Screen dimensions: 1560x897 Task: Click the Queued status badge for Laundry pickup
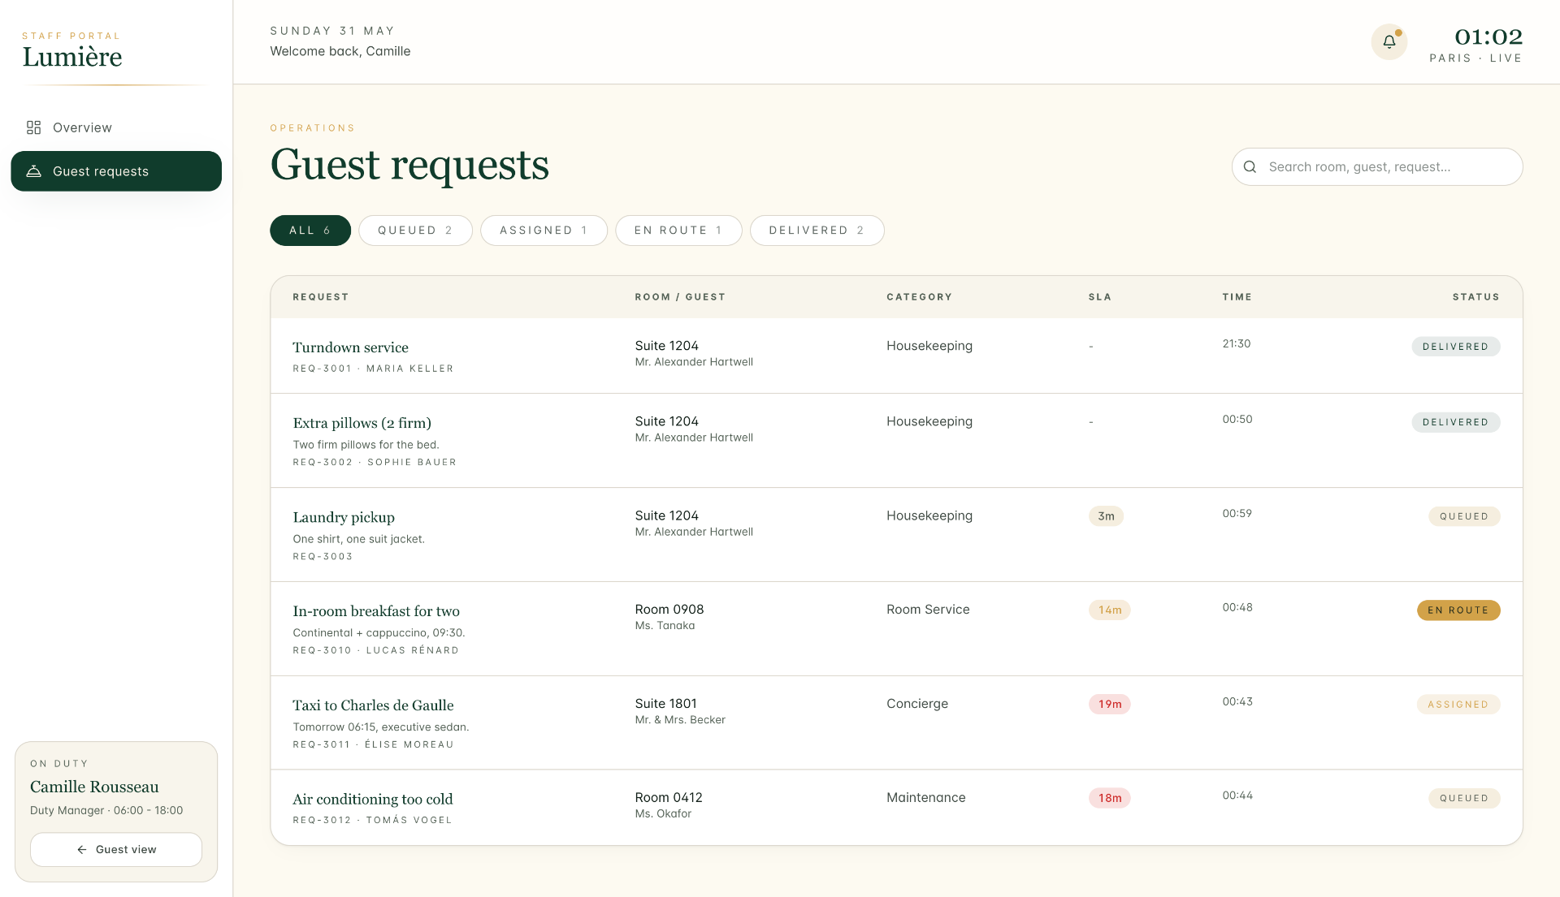pos(1464,516)
